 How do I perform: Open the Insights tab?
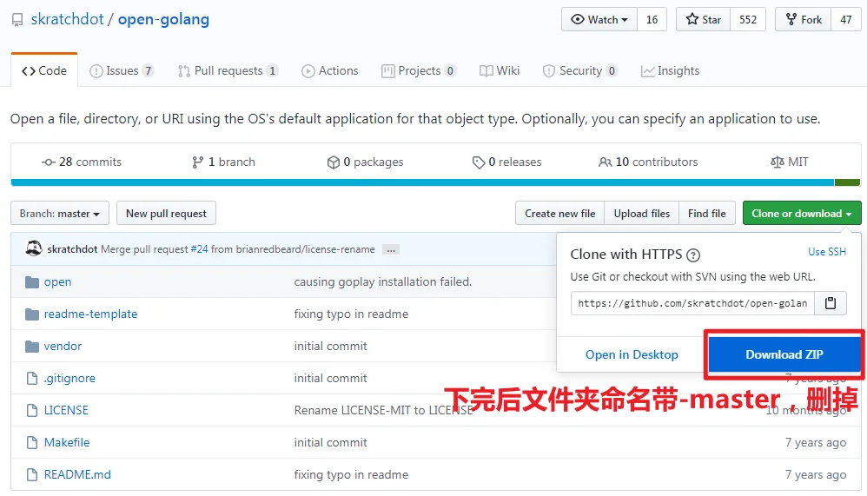click(x=670, y=70)
